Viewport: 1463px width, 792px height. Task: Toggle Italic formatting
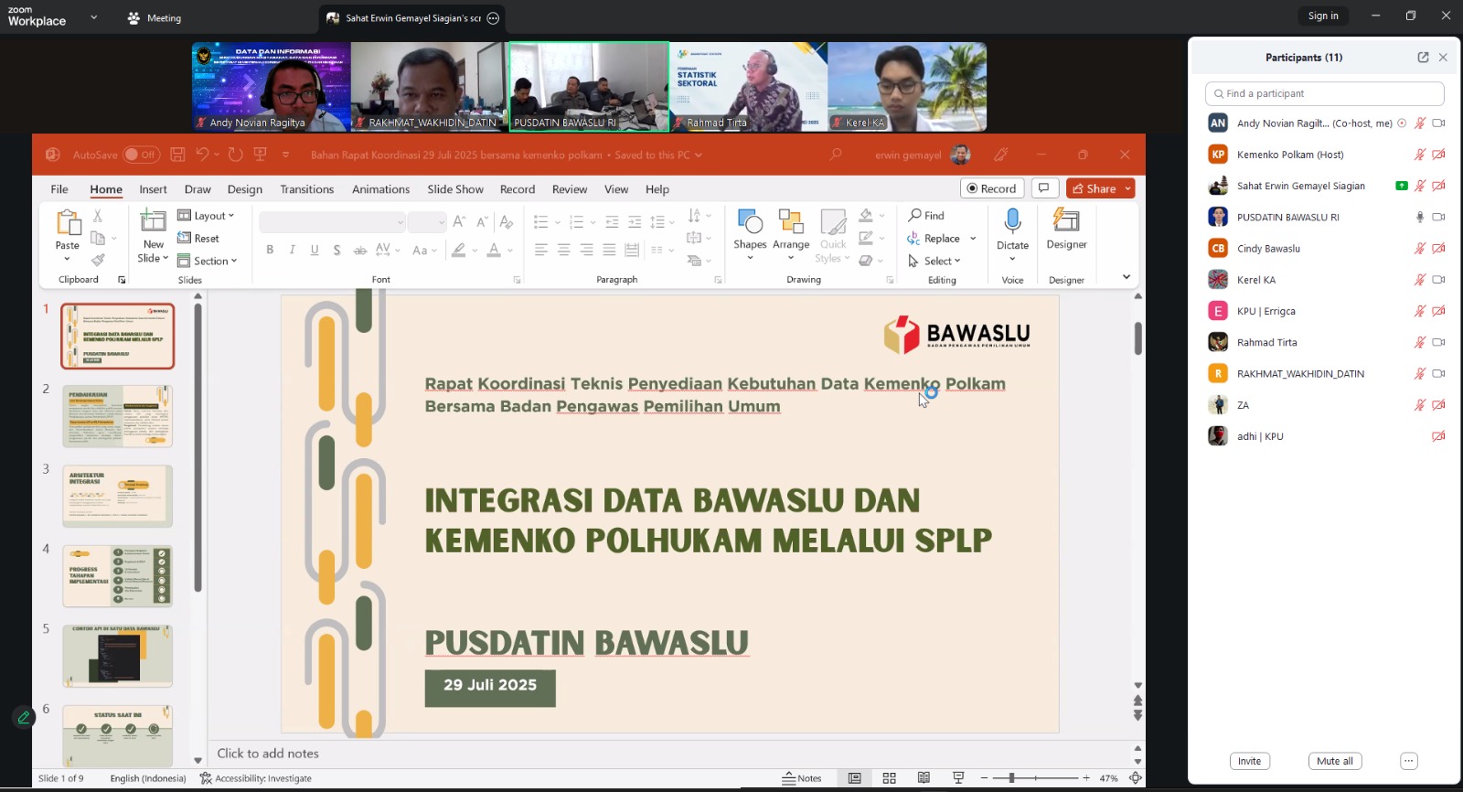click(293, 250)
